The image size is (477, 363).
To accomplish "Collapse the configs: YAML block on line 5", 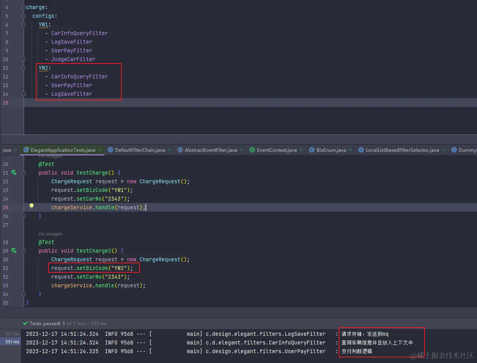I will tap(24, 16).
